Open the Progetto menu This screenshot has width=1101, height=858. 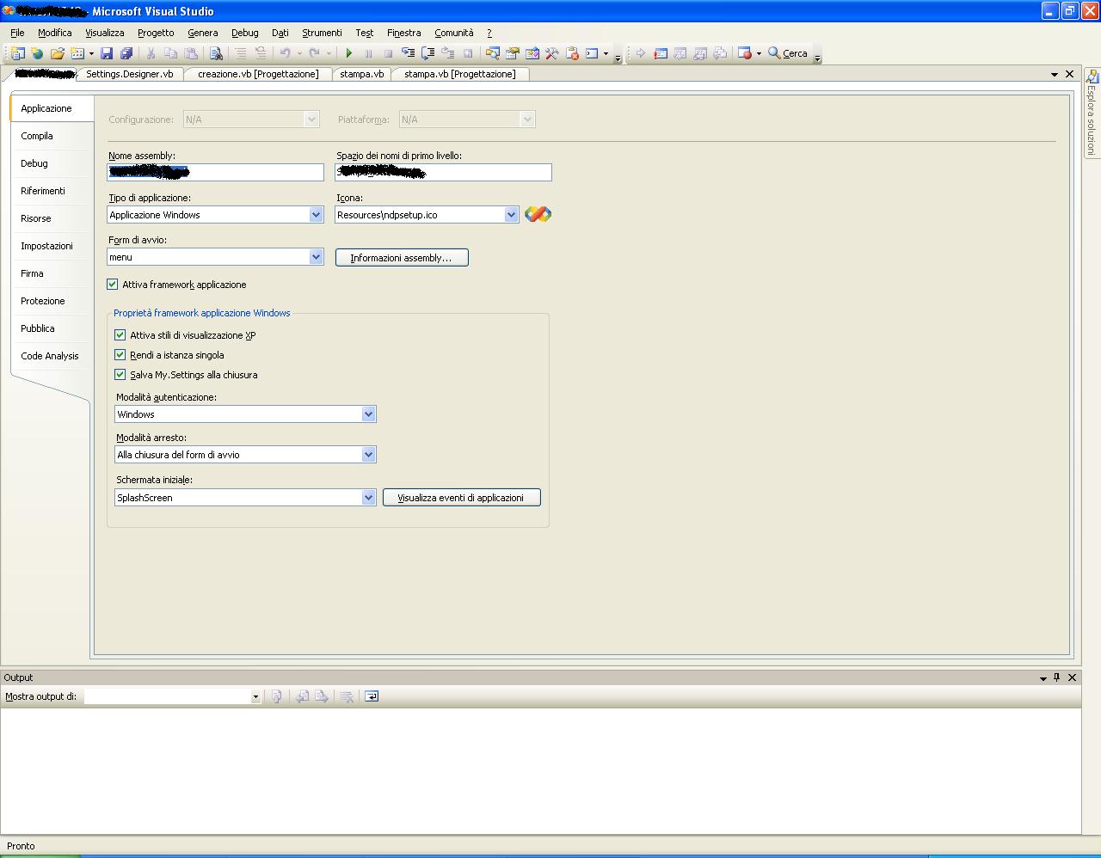[x=156, y=33]
